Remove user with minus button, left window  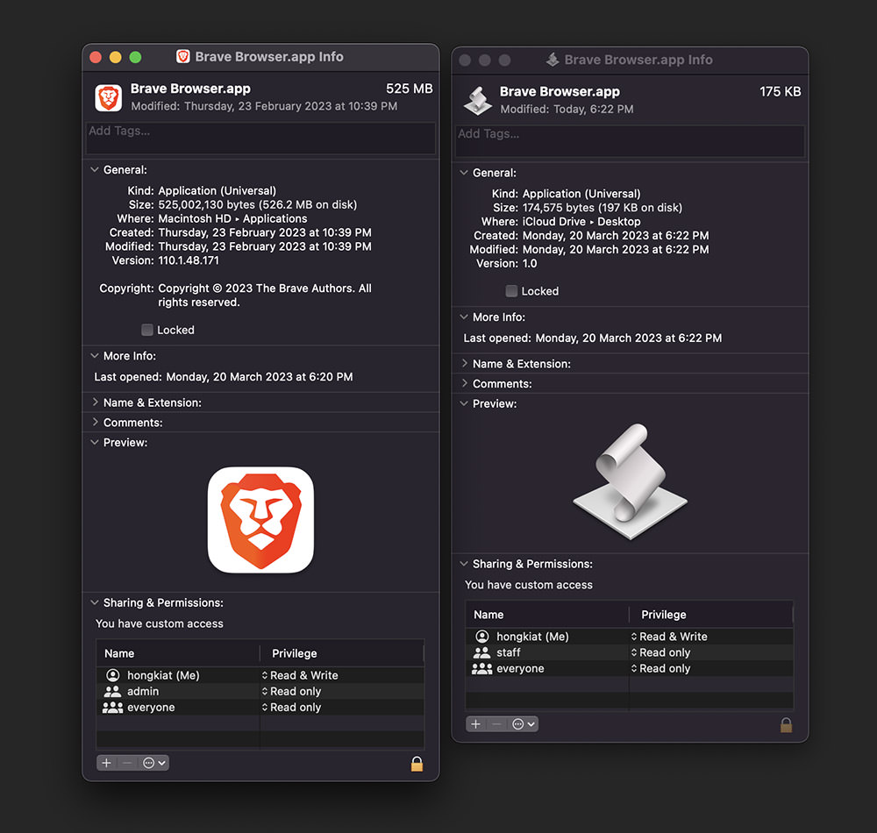(127, 763)
